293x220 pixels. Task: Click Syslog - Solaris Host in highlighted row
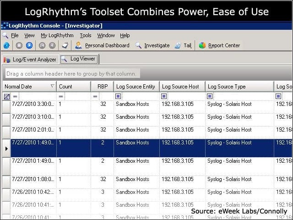(x=229, y=143)
